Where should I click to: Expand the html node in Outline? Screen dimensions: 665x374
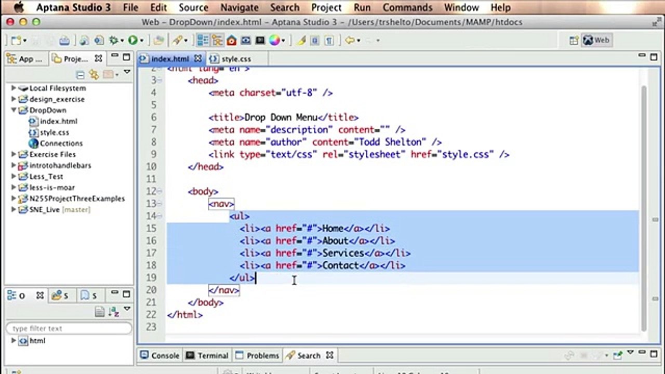(x=14, y=341)
